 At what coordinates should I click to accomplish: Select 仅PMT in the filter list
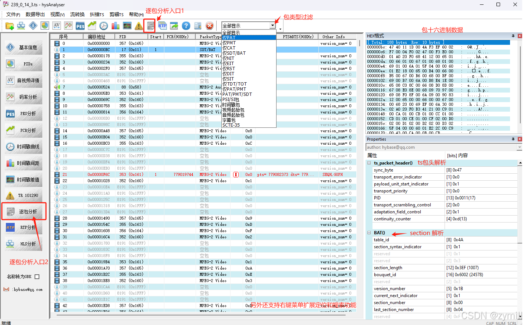[x=249, y=43]
